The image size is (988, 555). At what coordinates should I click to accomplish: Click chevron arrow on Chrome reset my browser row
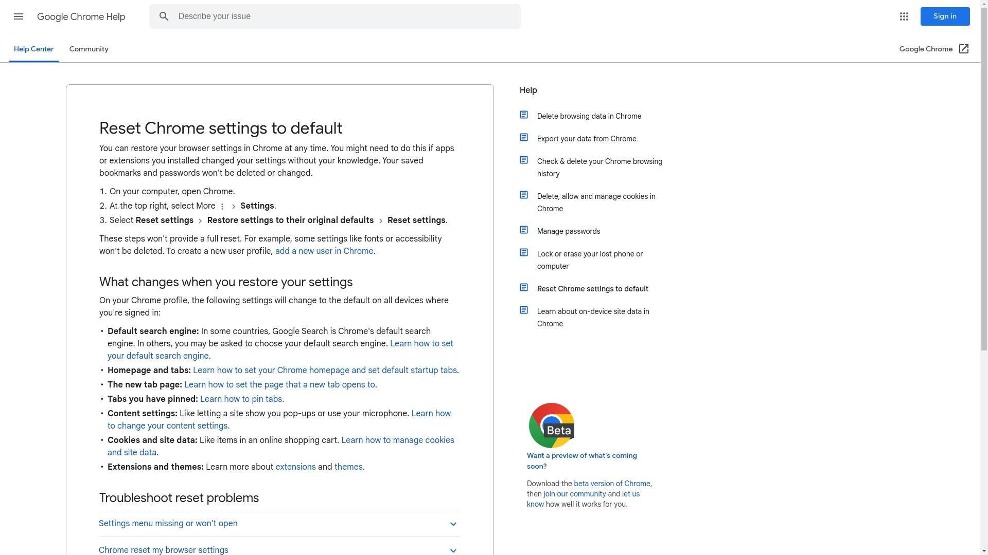(453, 550)
